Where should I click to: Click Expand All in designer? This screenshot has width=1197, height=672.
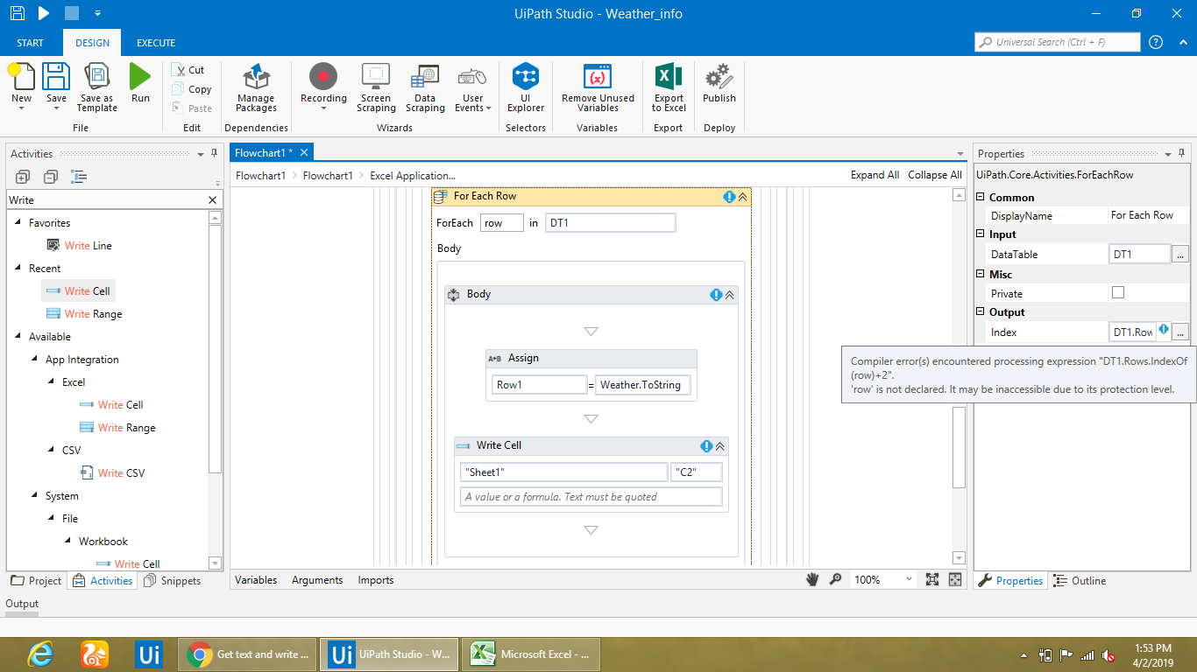click(875, 175)
